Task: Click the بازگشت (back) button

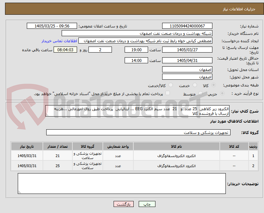Action: [124, 204]
